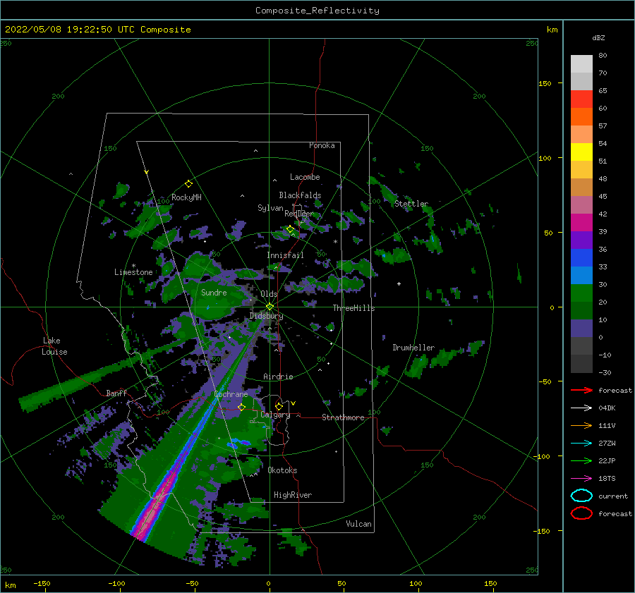Click the Drumheller label
Viewport: 635px width, 593px height.
413,348
